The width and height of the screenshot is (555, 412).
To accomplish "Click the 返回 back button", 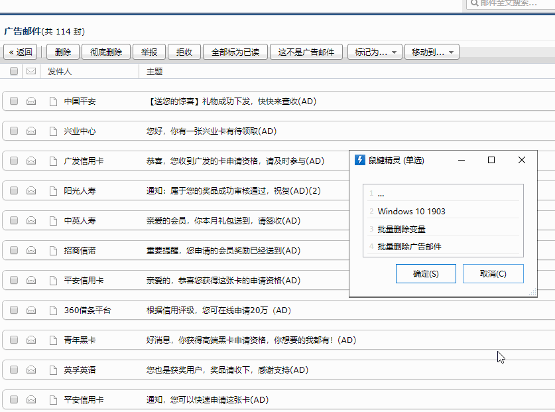I will tap(20, 52).
